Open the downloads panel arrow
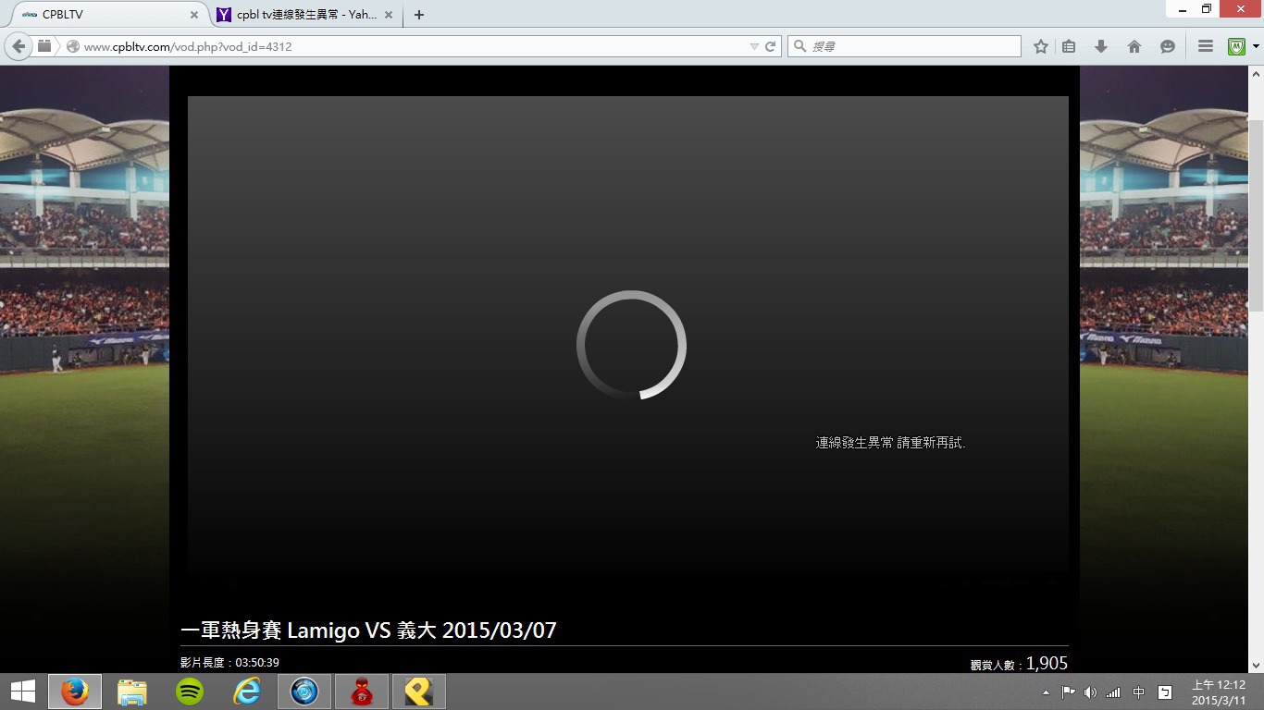 tap(1101, 46)
